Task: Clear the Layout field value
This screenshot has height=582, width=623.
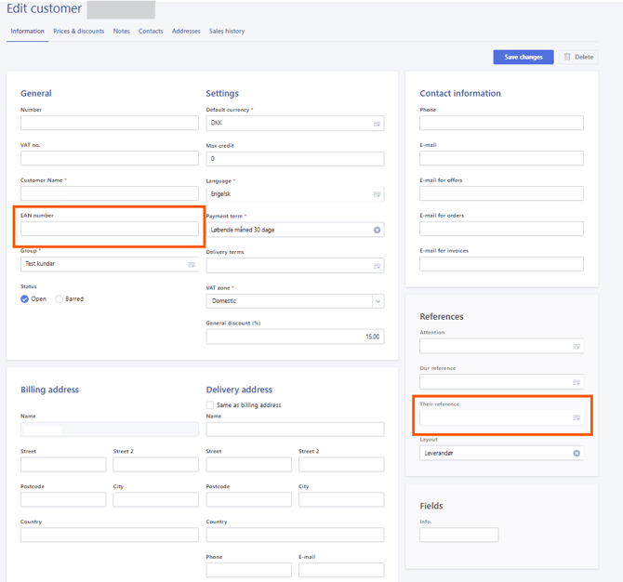Action: tap(577, 454)
